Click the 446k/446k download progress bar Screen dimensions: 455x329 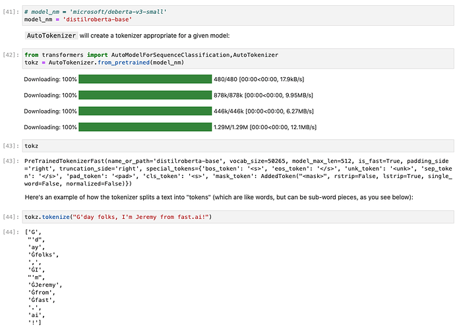(x=144, y=111)
